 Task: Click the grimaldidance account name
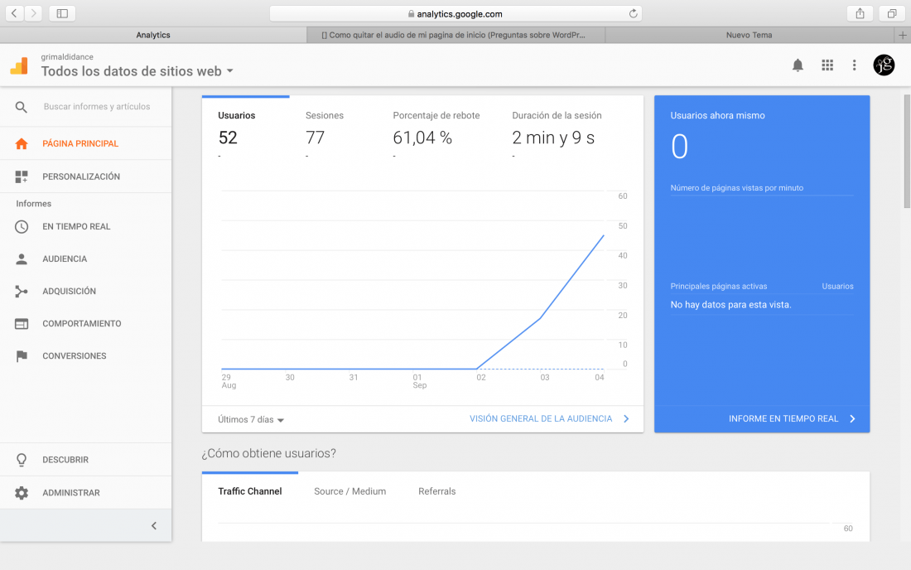pos(67,57)
